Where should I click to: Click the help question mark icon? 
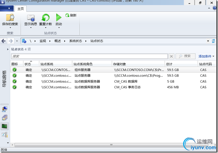pyautogui.click(x=215, y=8)
